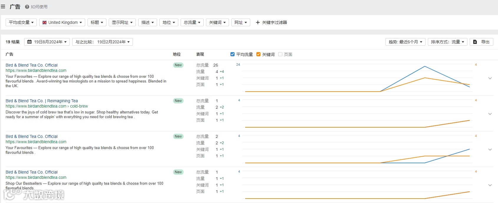Expand the Reimagining Tea ad row chevron
Viewport: 498px width, 203px height.
[490, 114]
